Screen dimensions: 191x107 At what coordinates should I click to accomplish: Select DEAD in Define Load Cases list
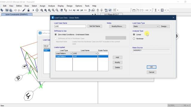click(46, 46)
